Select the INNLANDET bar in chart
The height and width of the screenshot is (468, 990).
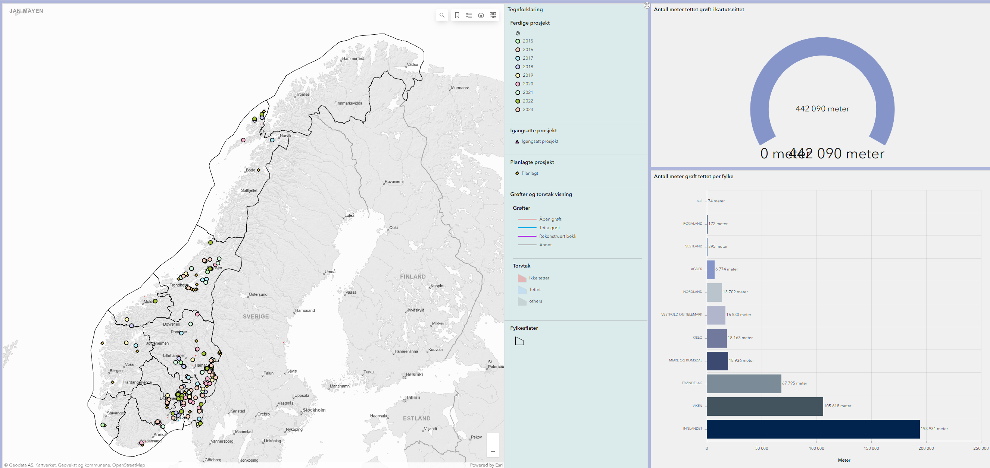pyautogui.click(x=813, y=429)
